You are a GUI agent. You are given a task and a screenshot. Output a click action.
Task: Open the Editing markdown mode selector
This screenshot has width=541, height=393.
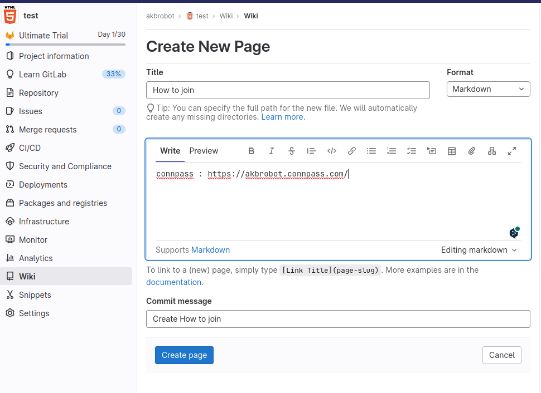coord(479,250)
